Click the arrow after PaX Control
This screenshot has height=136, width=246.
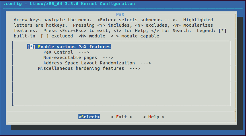84,52
